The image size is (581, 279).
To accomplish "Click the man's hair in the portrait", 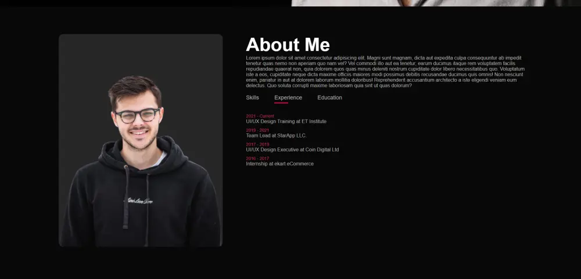I will (x=135, y=89).
